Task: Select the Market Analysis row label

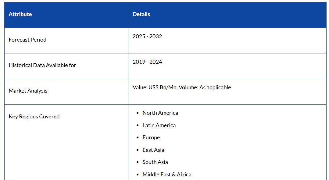Action: 28,91
